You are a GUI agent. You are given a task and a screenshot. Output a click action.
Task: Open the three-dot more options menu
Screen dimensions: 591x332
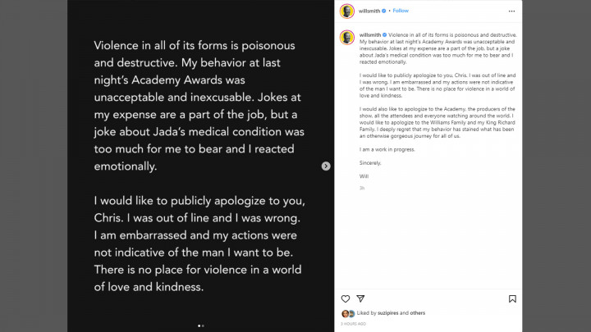pyautogui.click(x=511, y=11)
